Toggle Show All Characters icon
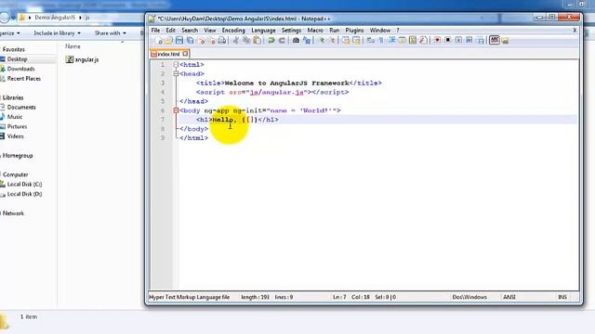 tap(380, 40)
